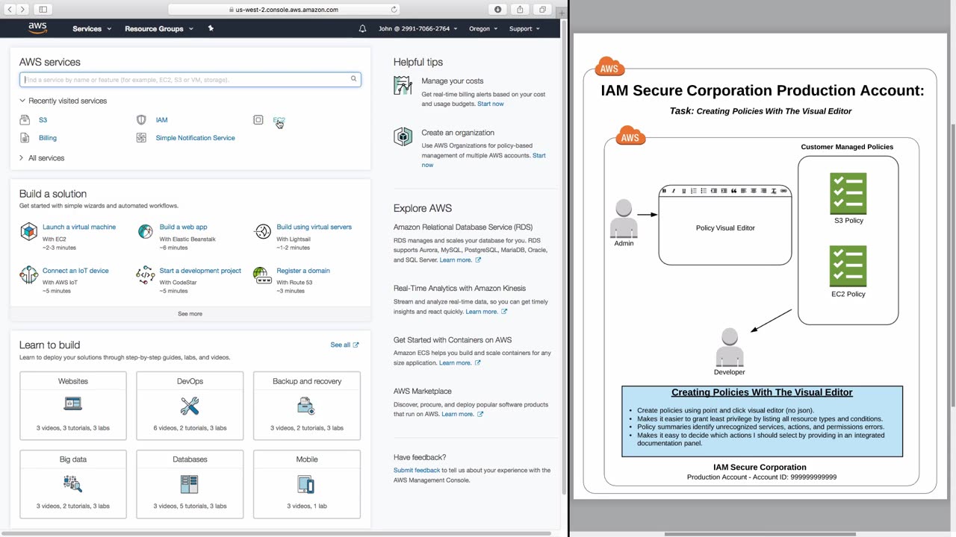This screenshot has width=956, height=537.
Task: Open the S3 service link
Action: (43, 120)
